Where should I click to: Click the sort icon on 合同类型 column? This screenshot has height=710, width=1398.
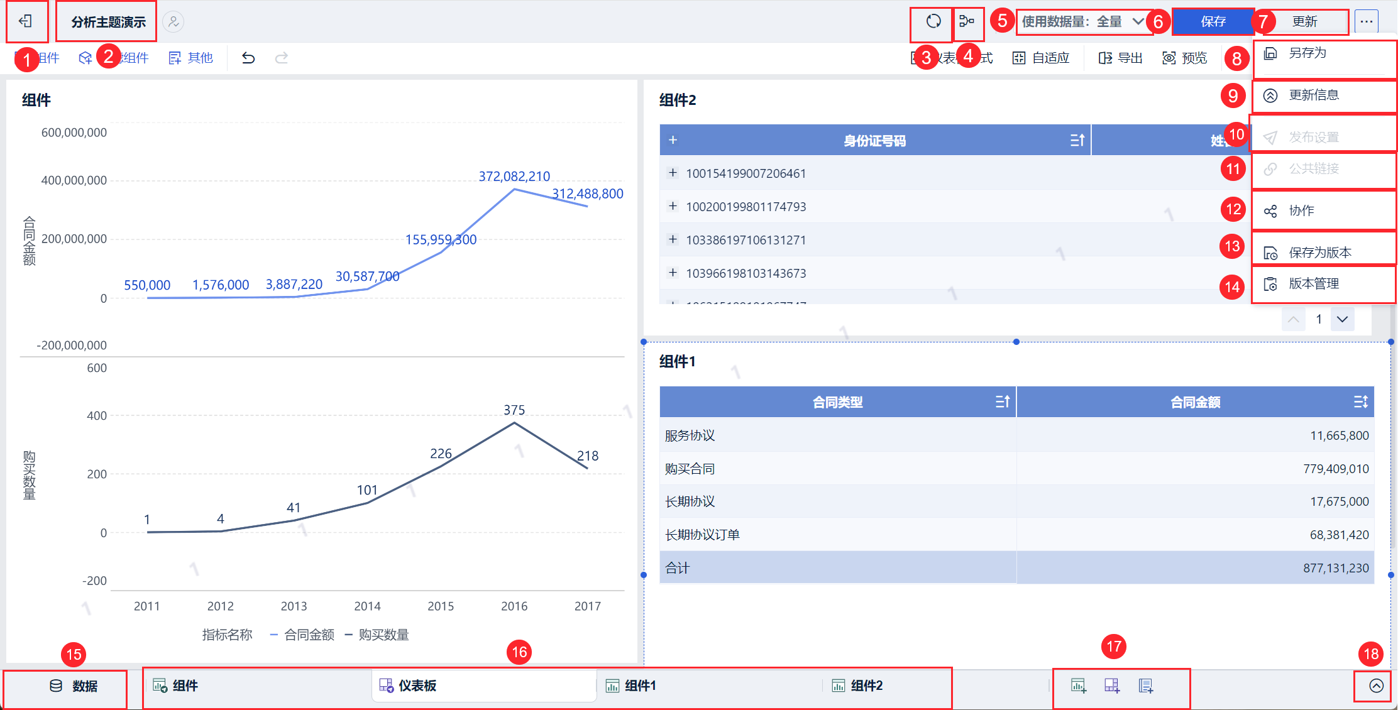click(1003, 401)
